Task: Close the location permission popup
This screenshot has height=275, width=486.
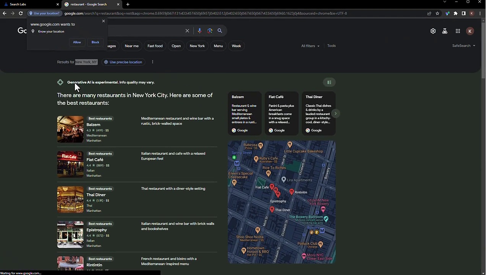Action: pyautogui.click(x=103, y=21)
